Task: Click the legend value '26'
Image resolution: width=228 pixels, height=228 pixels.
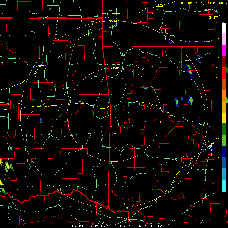Action: (218, 128)
